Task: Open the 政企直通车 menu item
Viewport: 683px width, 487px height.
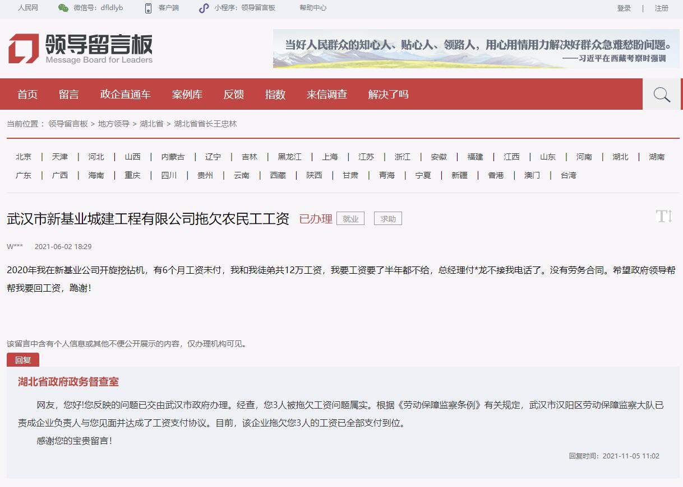Action: [x=126, y=95]
